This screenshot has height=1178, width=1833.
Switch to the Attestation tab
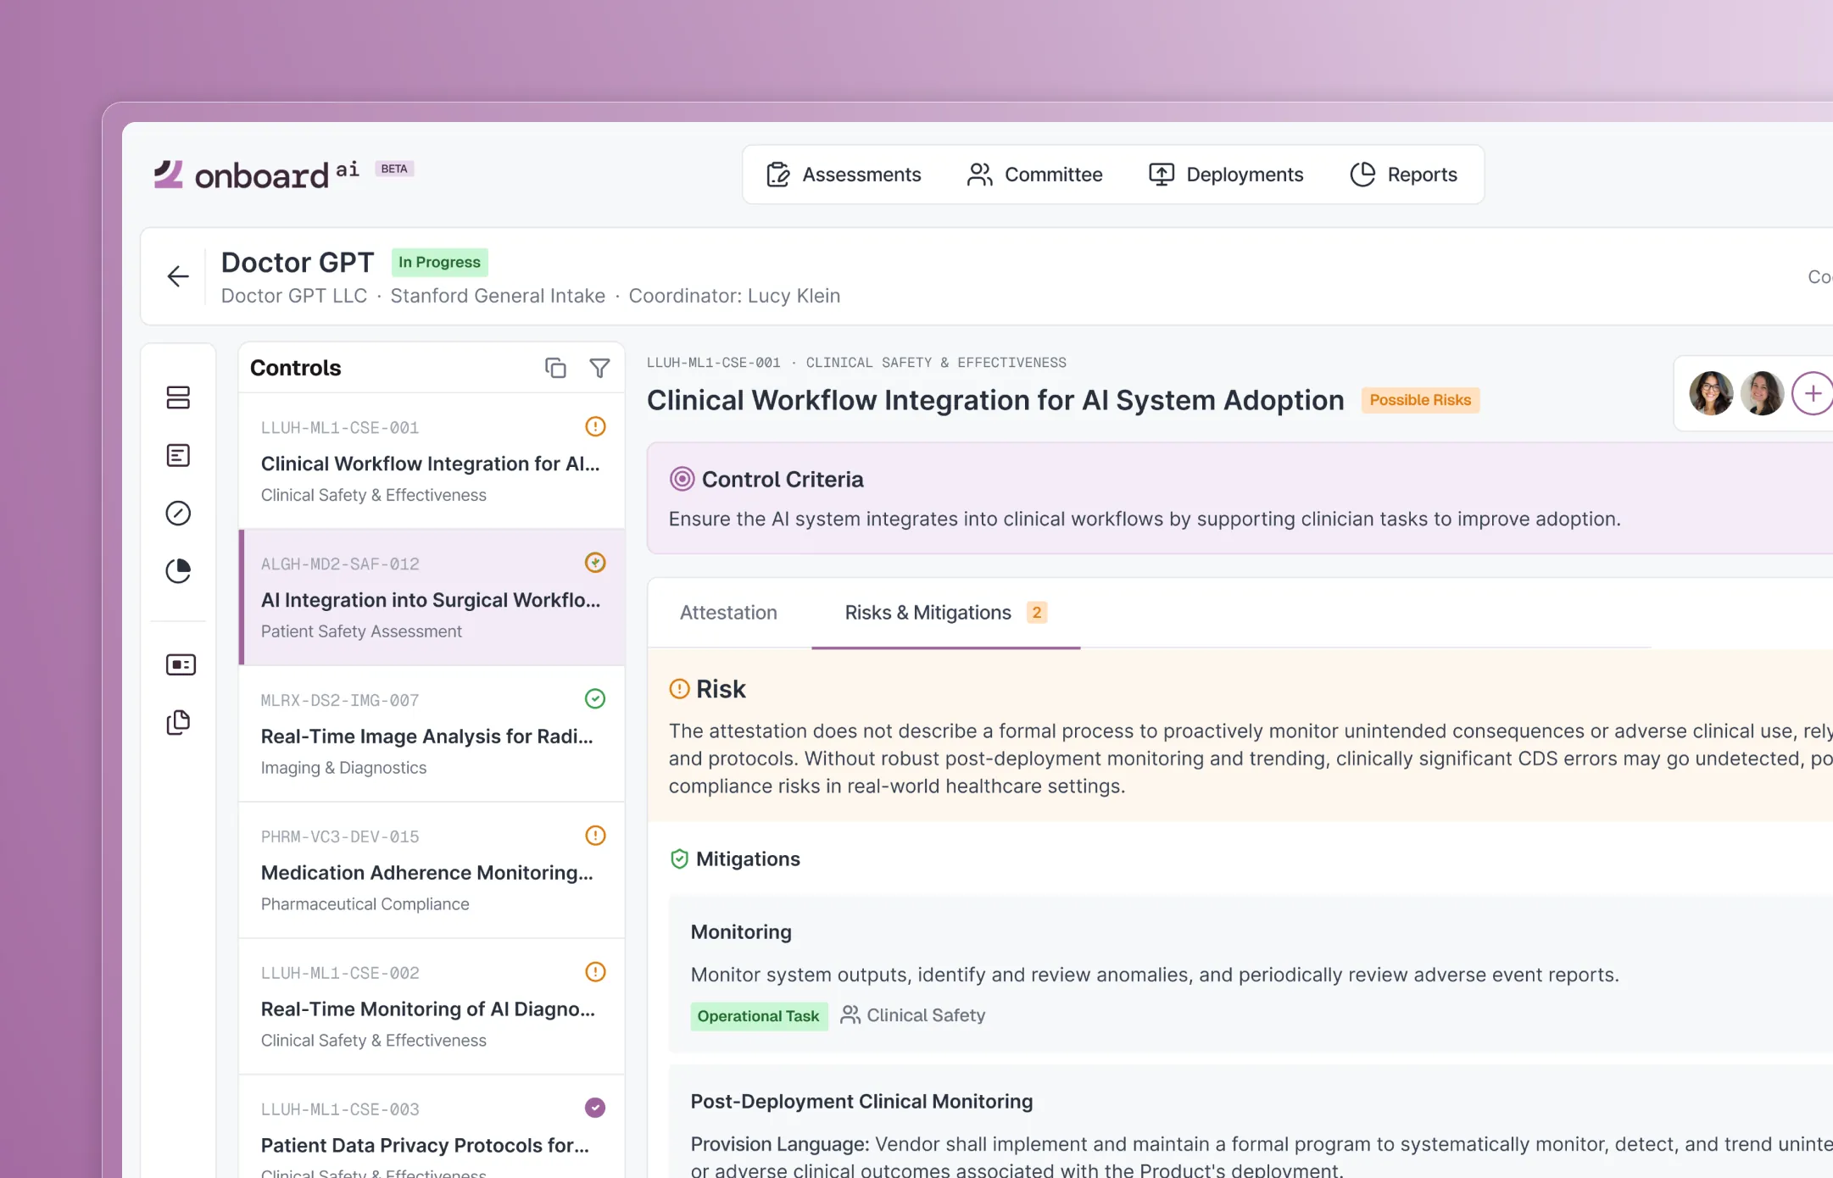click(728, 613)
